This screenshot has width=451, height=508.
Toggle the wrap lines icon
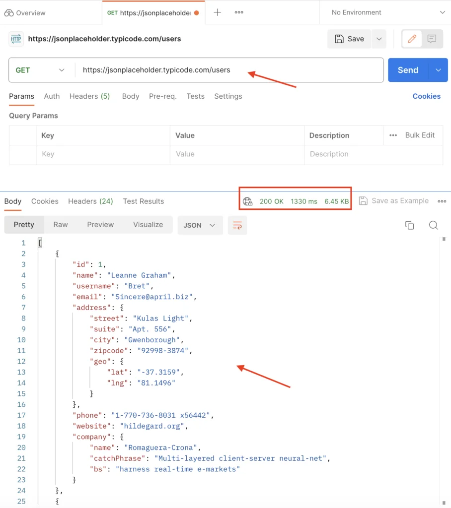[x=237, y=226]
